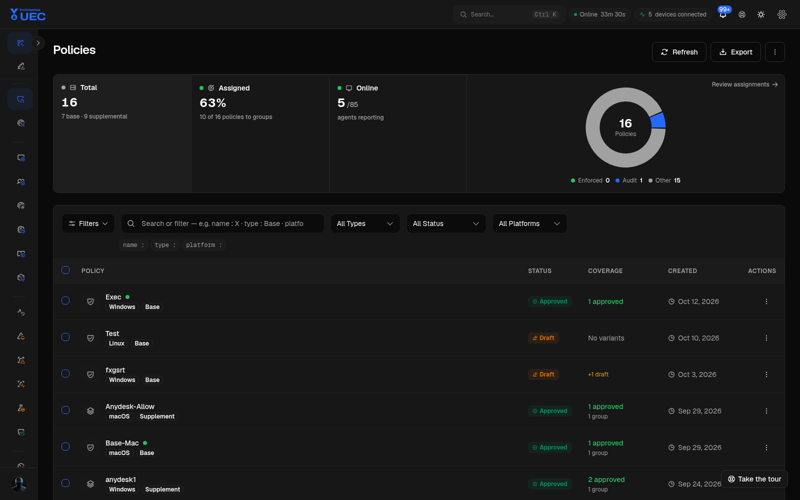The image size is (800, 500).
Task: Open the top dashboard sidebar icon
Action: tap(20, 43)
